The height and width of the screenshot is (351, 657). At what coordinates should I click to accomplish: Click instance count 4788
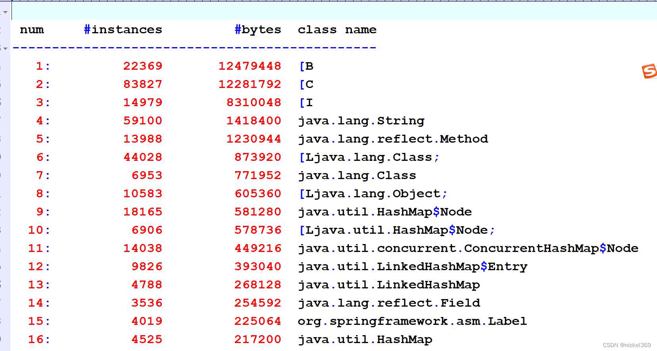(x=147, y=285)
